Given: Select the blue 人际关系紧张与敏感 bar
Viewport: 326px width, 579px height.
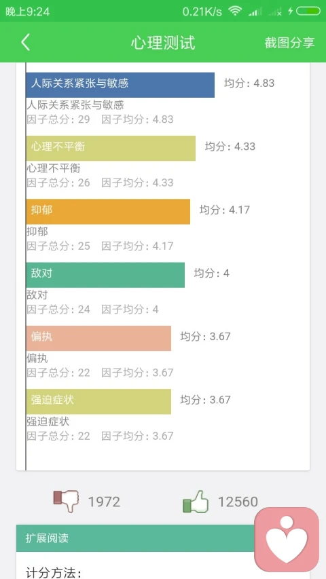Looking at the screenshot, I should point(120,85).
